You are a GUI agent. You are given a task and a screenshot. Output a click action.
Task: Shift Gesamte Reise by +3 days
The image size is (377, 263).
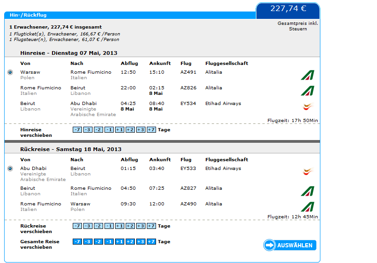[x=141, y=242]
